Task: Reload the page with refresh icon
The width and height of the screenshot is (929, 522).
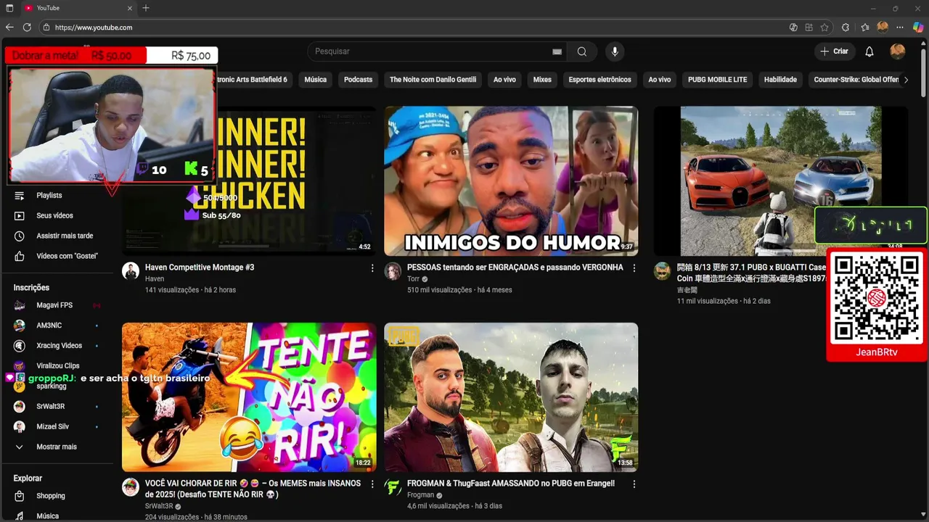Action: (x=27, y=28)
